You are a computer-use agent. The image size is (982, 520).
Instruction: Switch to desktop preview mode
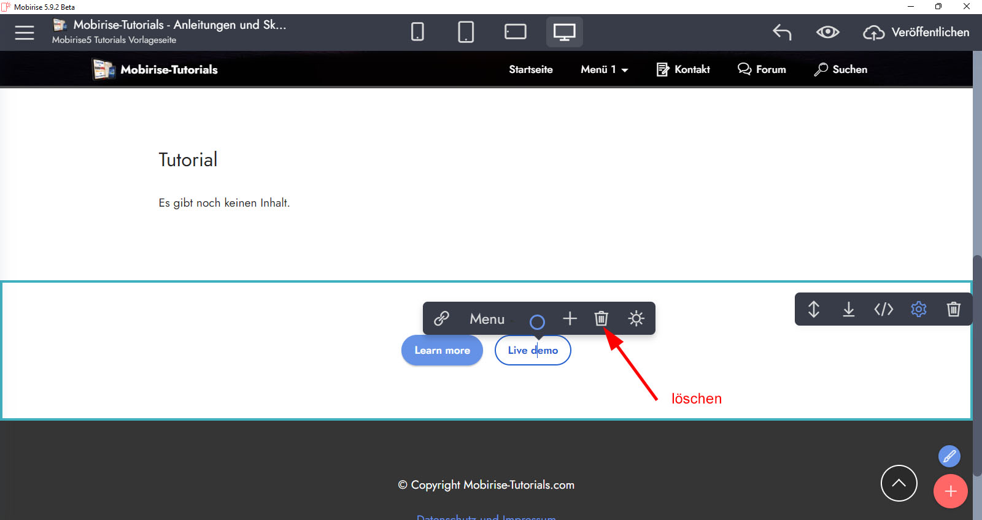click(x=565, y=32)
